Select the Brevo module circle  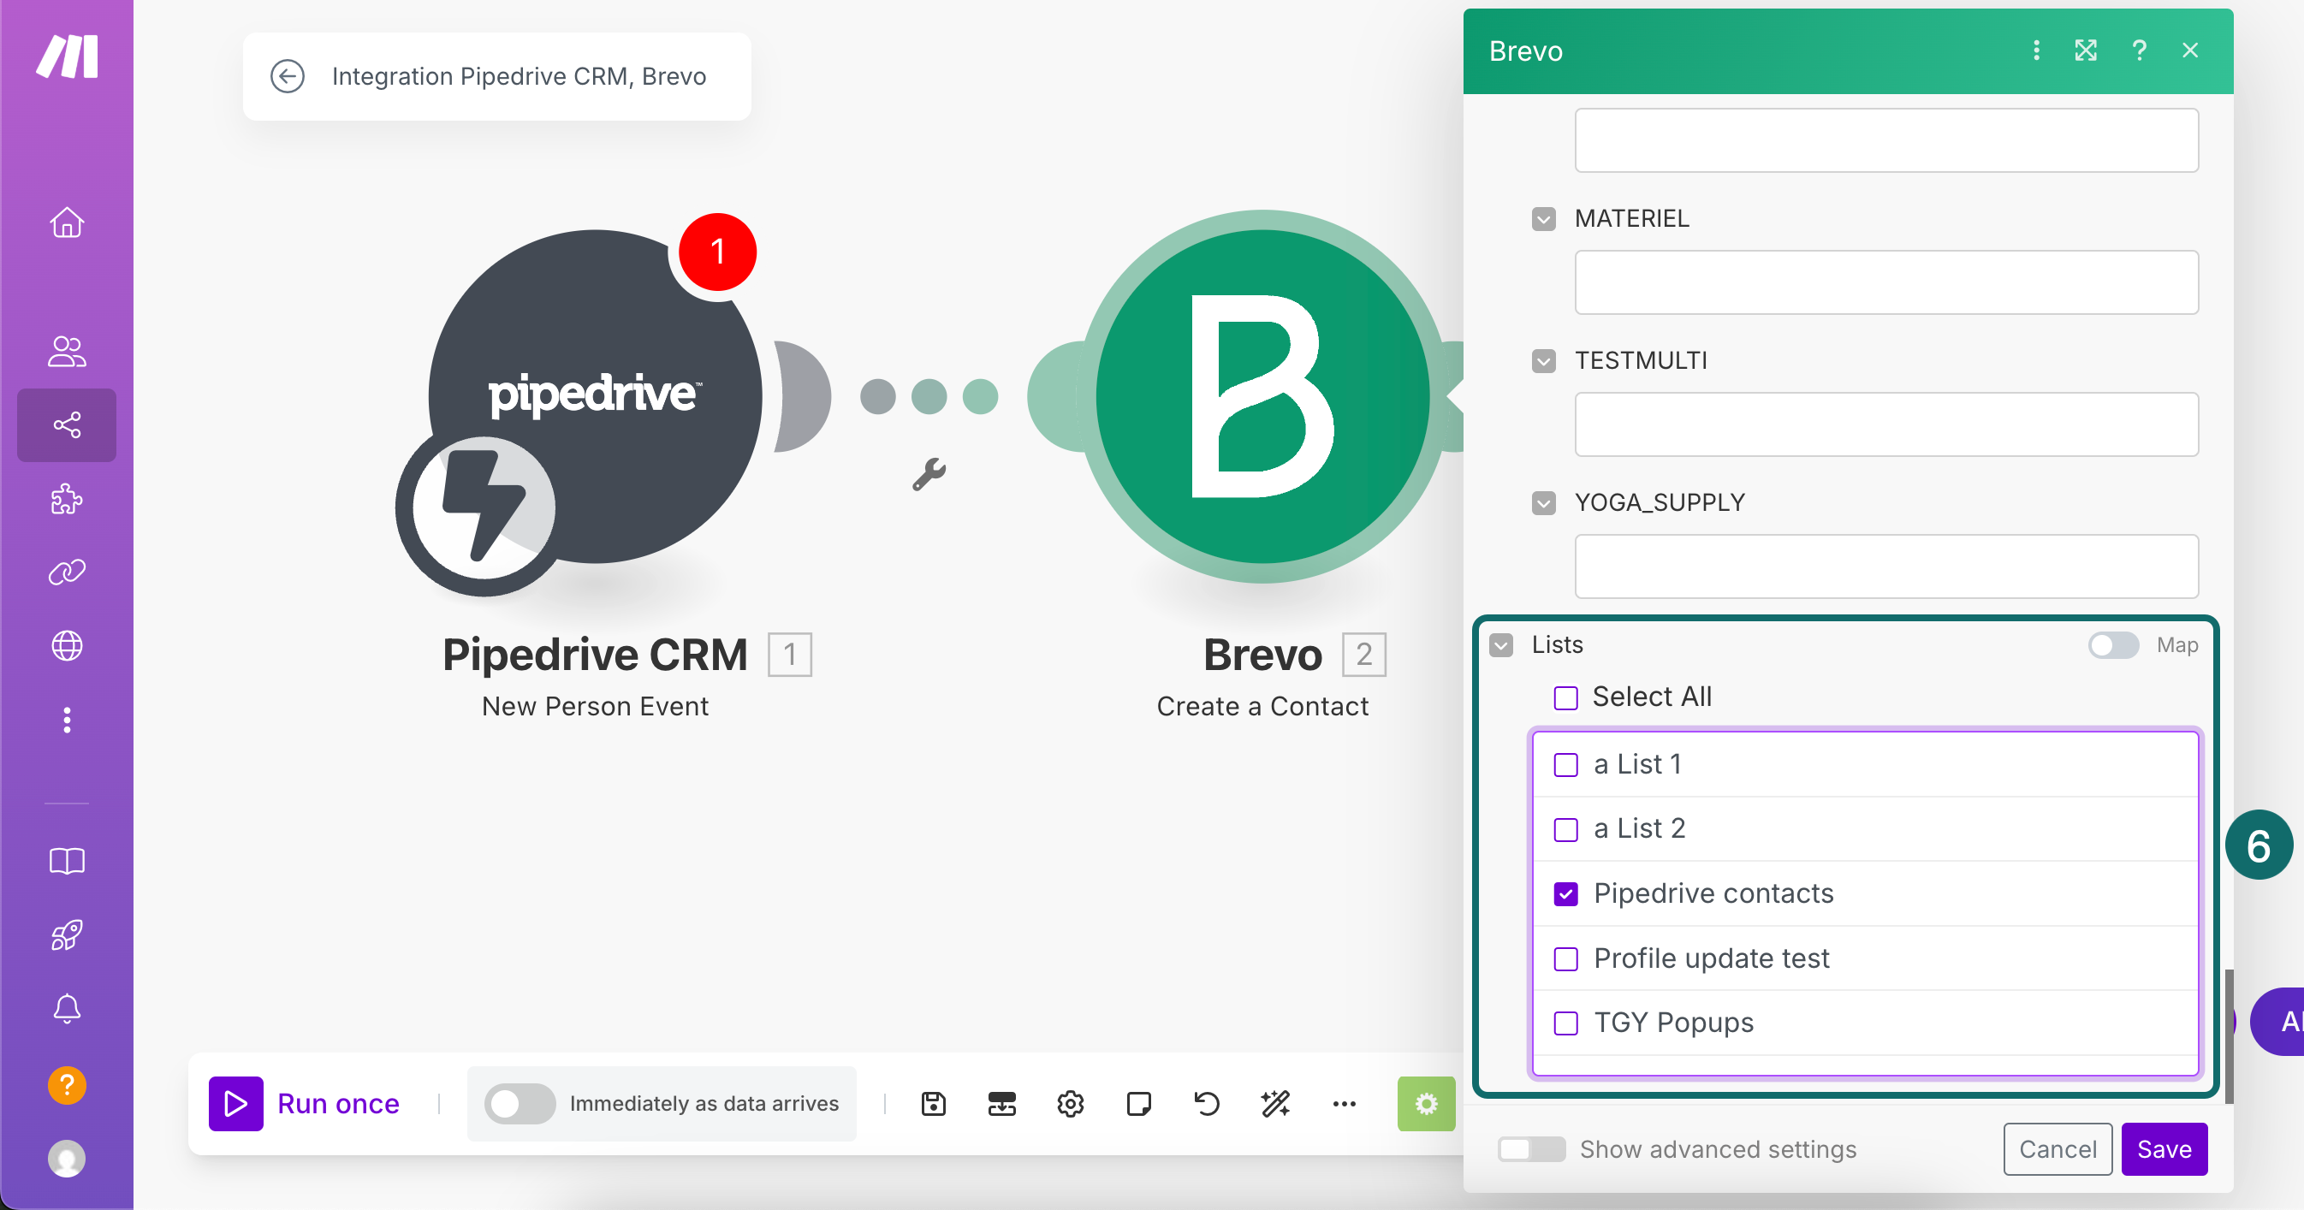(1262, 396)
